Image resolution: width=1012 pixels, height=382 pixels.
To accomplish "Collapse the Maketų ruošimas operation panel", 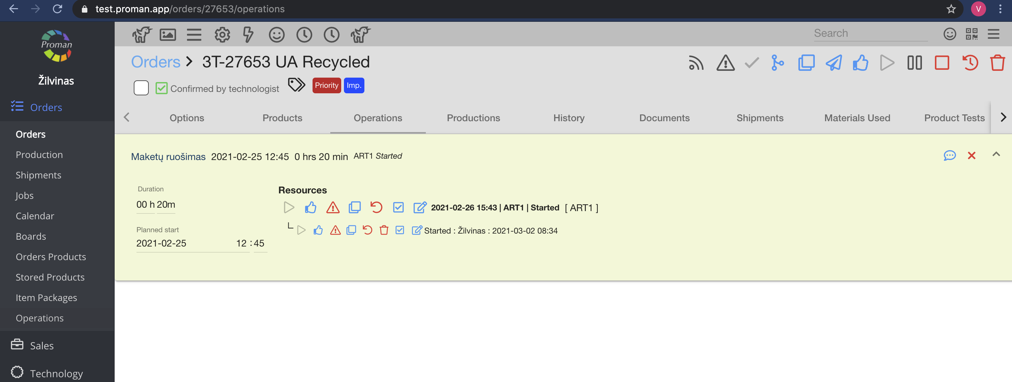I will click(x=996, y=155).
